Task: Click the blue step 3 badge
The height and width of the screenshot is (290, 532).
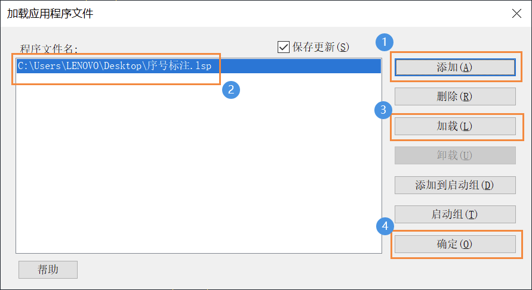Action: click(383, 110)
